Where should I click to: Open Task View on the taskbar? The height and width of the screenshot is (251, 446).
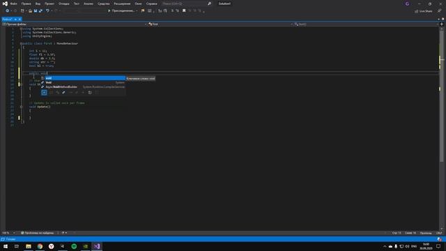17,246
